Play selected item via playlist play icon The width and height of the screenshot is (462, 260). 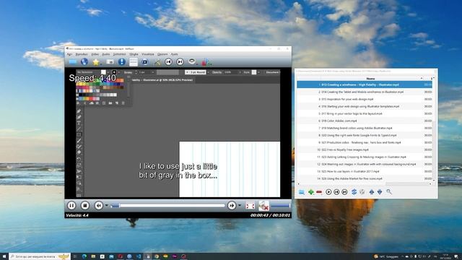328,192
